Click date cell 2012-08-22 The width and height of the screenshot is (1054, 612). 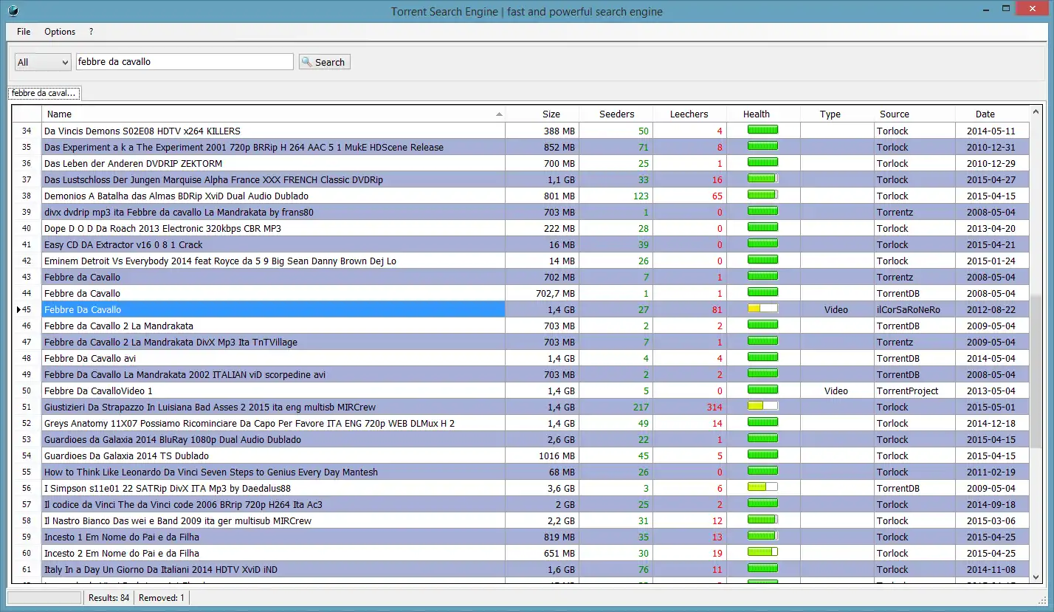click(x=991, y=310)
